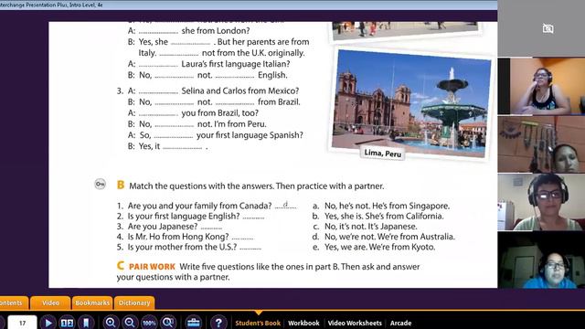The width and height of the screenshot is (585, 329).
Task: Click blank after 'Is Mr. Ho from Hong Kong?'
Action: (x=242, y=238)
